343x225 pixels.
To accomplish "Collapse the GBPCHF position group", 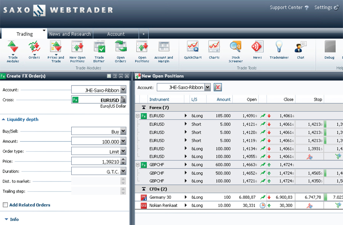I will click(x=138, y=165).
